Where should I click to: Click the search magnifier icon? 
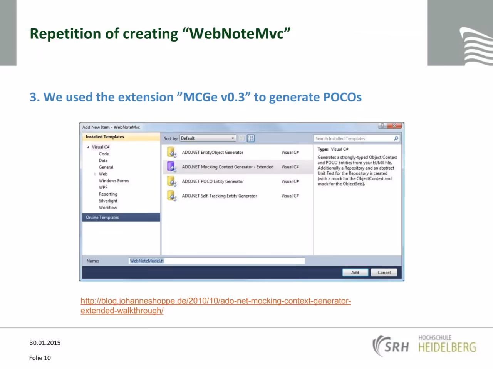pos(396,138)
